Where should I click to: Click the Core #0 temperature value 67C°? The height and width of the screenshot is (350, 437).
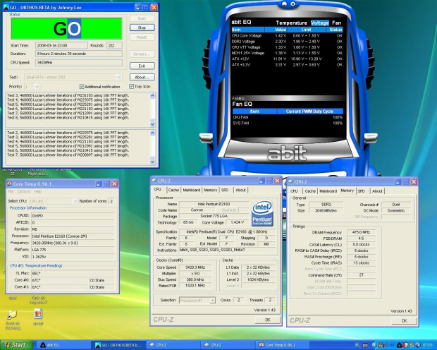tap(60, 280)
